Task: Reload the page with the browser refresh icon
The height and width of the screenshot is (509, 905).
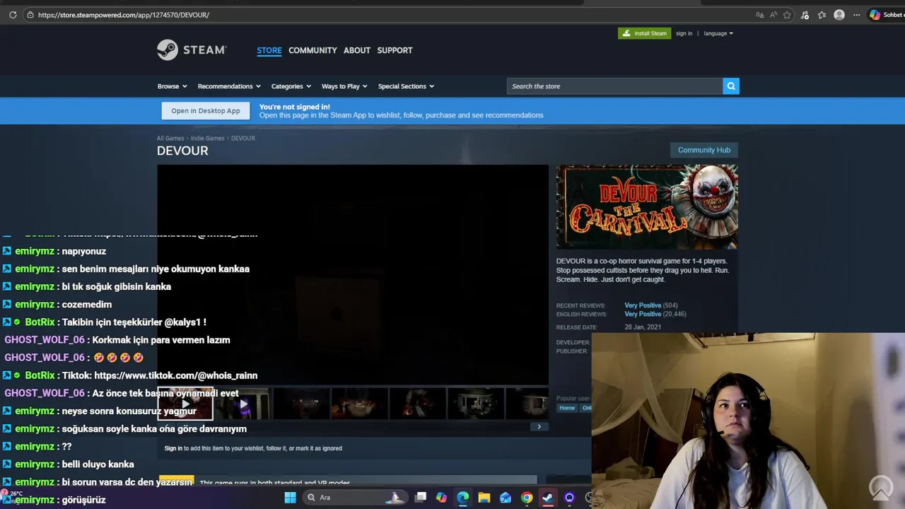Action: tap(13, 15)
